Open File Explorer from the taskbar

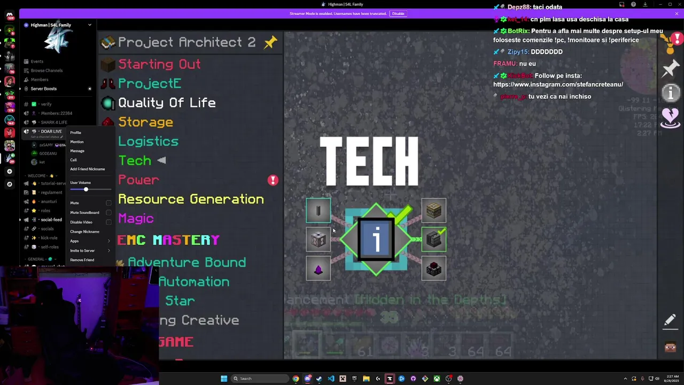[x=366, y=379]
